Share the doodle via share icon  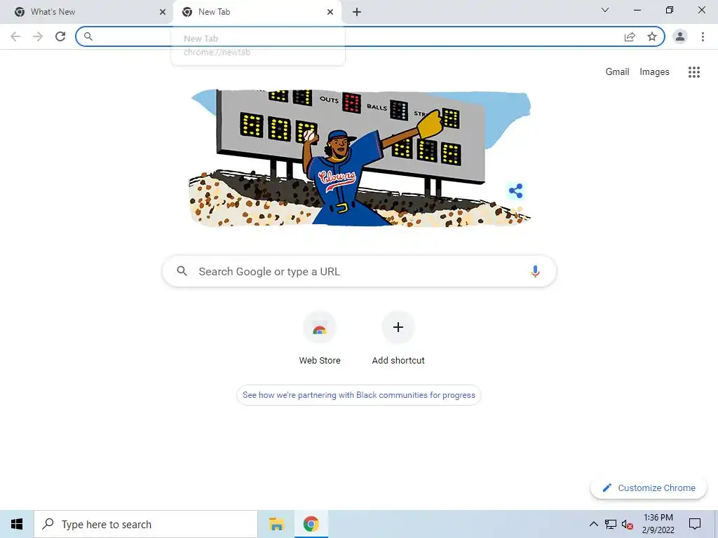[515, 191]
